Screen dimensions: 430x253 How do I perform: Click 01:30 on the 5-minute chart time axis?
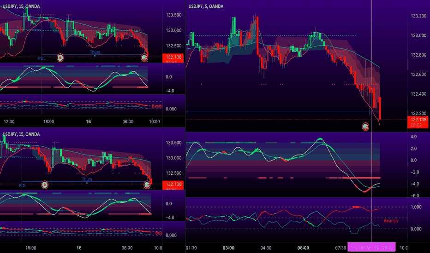[191, 248]
